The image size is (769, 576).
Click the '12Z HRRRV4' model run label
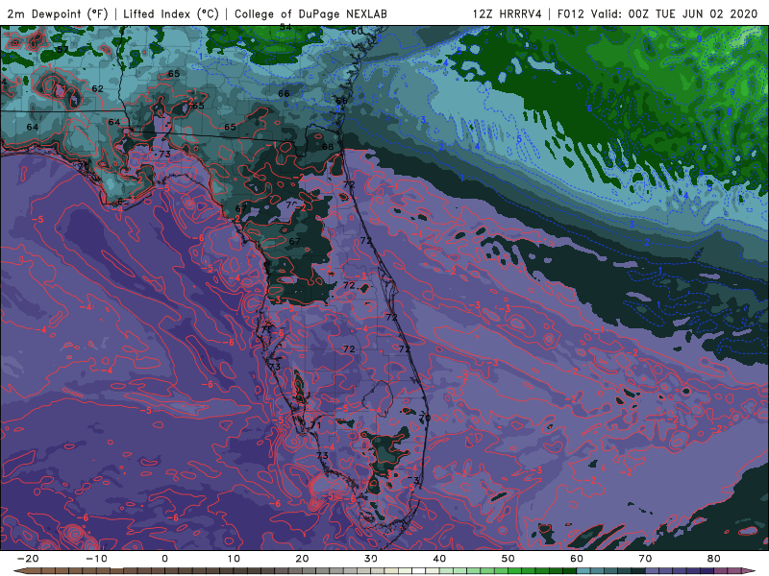click(x=508, y=13)
